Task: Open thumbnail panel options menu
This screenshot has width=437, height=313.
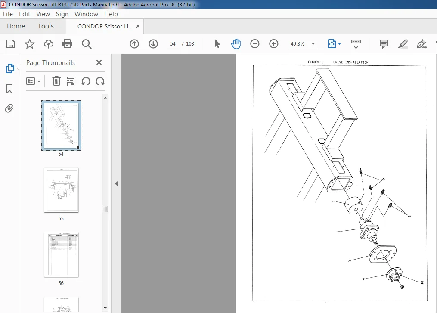Action: click(x=33, y=81)
